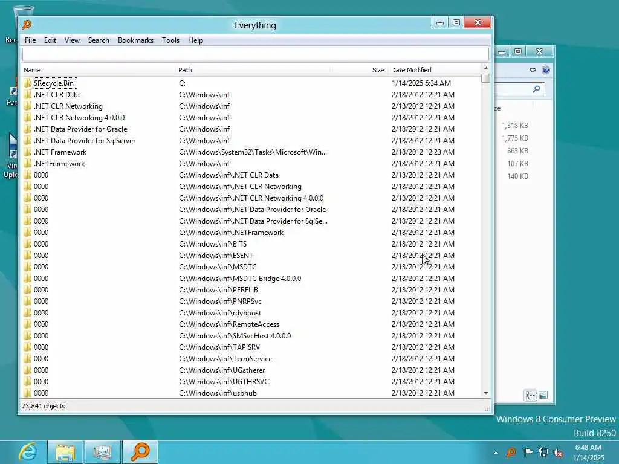This screenshot has width=619, height=464.
Task: Click path C:\Windows\inf\MSDTC Bridge 4.0.0.0
Action: [239, 278]
